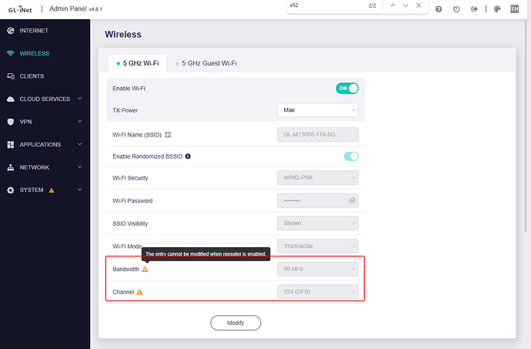531x349 pixels.
Task: Toggle the Enable Randomized BSSID switch
Action: point(351,156)
